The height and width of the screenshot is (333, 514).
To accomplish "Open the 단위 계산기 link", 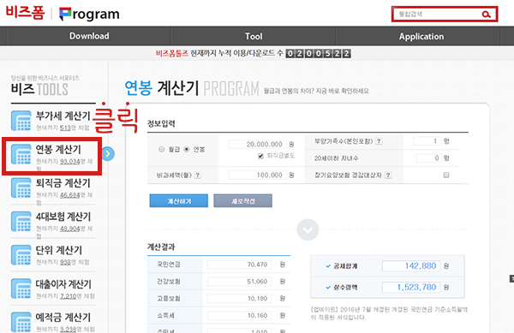I will point(58,250).
